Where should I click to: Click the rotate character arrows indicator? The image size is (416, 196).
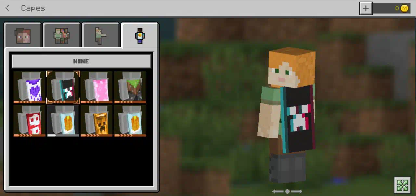[x=287, y=191]
